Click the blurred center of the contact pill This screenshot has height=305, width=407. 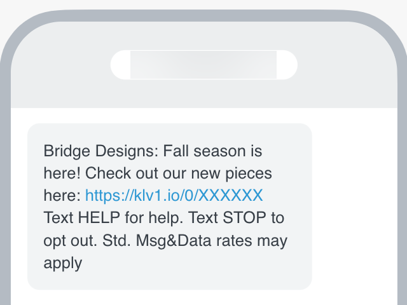click(203, 65)
